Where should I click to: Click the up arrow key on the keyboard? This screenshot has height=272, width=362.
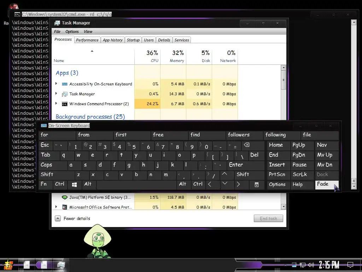tap(224, 174)
